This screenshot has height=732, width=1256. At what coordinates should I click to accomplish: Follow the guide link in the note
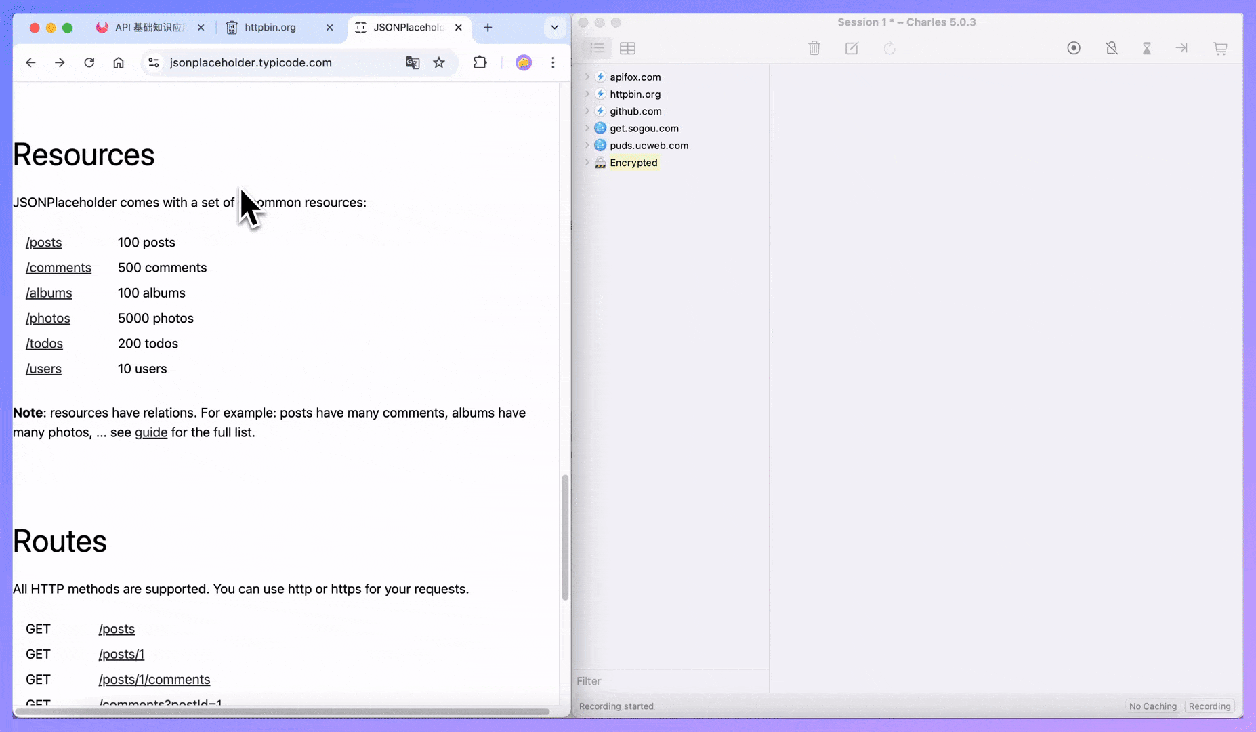[x=150, y=432]
